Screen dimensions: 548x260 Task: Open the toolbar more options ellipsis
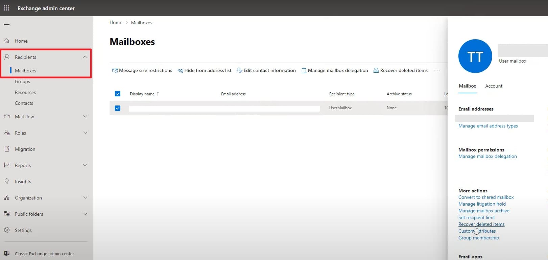[x=437, y=70]
